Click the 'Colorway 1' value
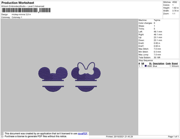The height and width of the screenshot is (139, 180). point(17,17)
